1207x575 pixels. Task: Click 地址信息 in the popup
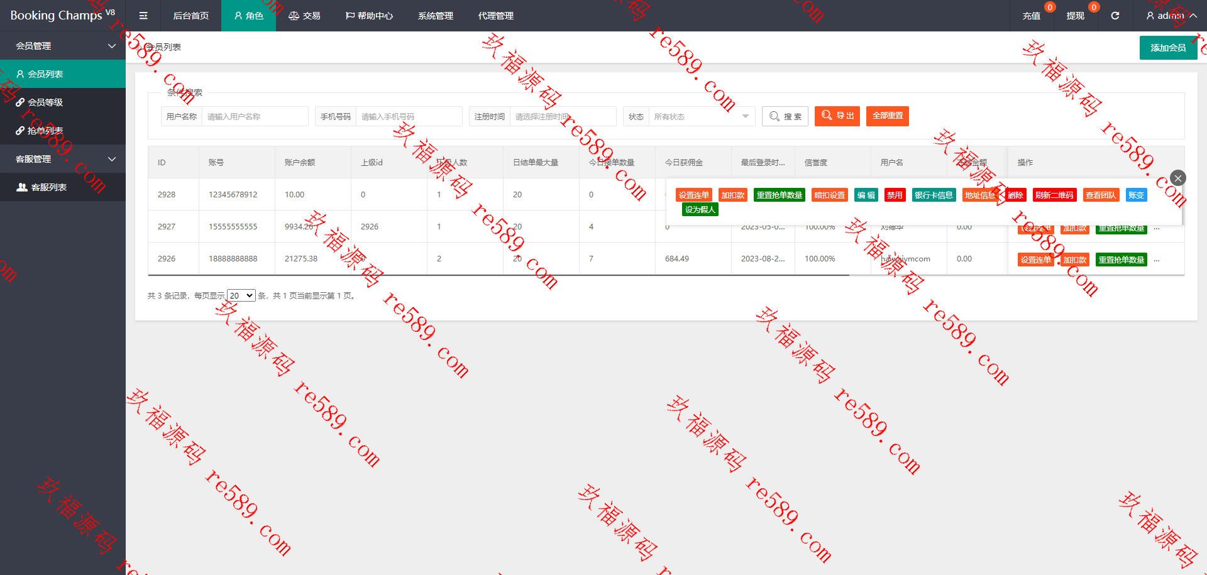tap(980, 195)
